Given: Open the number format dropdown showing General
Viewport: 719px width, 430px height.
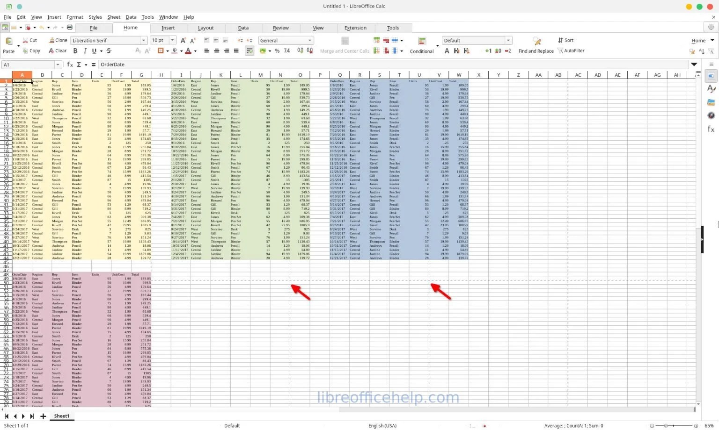Looking at the screenshot, I should tap(309, 40).
